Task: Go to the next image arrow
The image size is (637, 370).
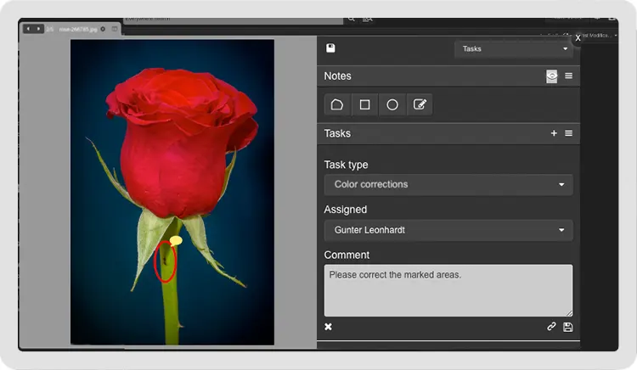Action: point(38,29)
